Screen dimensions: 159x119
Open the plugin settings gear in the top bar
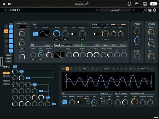pyautogui.click(x=130, y=4)
